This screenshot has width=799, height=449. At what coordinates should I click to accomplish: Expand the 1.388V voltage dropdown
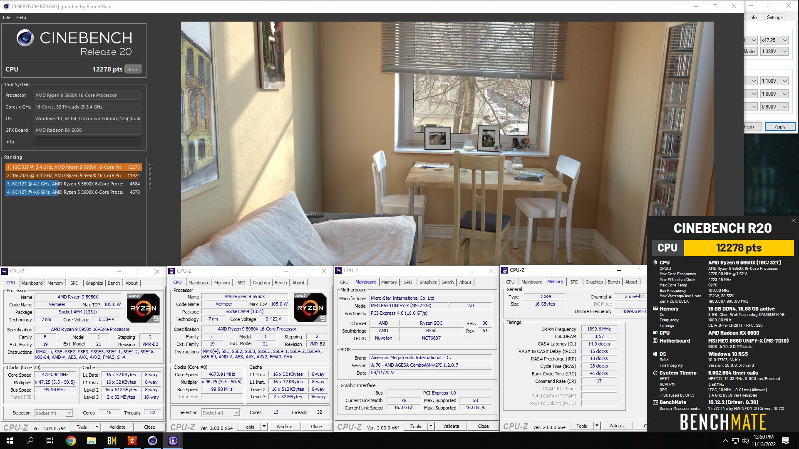784,52
